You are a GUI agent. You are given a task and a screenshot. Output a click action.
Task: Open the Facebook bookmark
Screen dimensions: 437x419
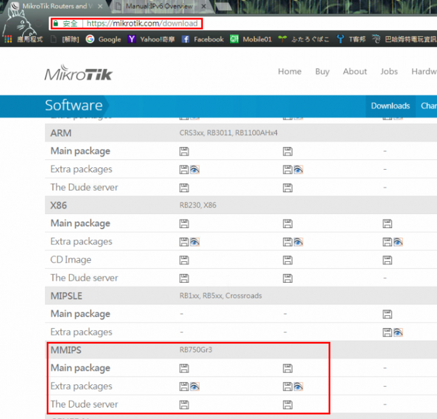click(x=203, y=39)
